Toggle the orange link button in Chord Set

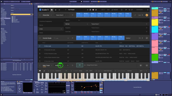147,15
